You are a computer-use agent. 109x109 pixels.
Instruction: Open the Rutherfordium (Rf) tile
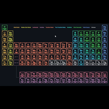pyautogui.click(x=22, y=63)
